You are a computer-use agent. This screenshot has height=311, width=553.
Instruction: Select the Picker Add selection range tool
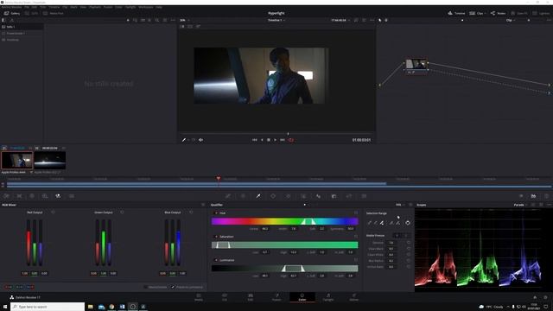(382, 223)
